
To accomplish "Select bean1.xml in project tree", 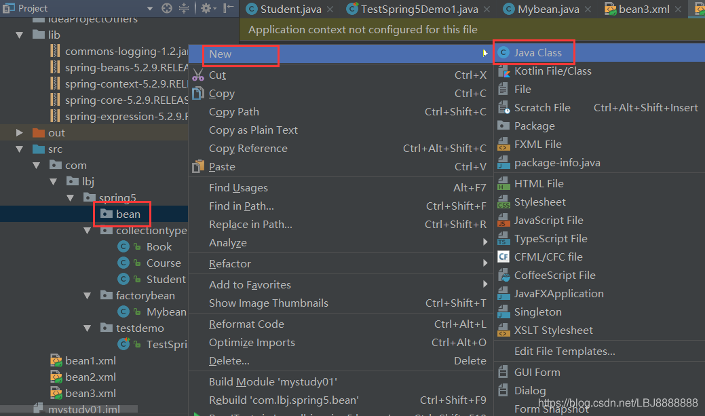I will pyautogui.click(x=90, y=360).
